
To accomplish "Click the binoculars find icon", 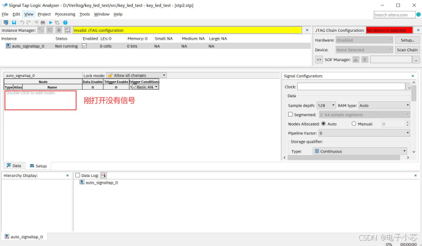I will coord(43,23).
